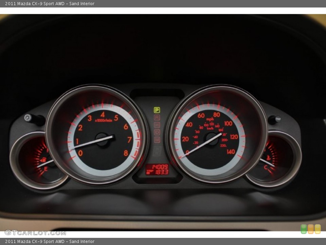The image size is (326, 245).
Task: Select the R reverse gear indicator
Action: [157, 117]
